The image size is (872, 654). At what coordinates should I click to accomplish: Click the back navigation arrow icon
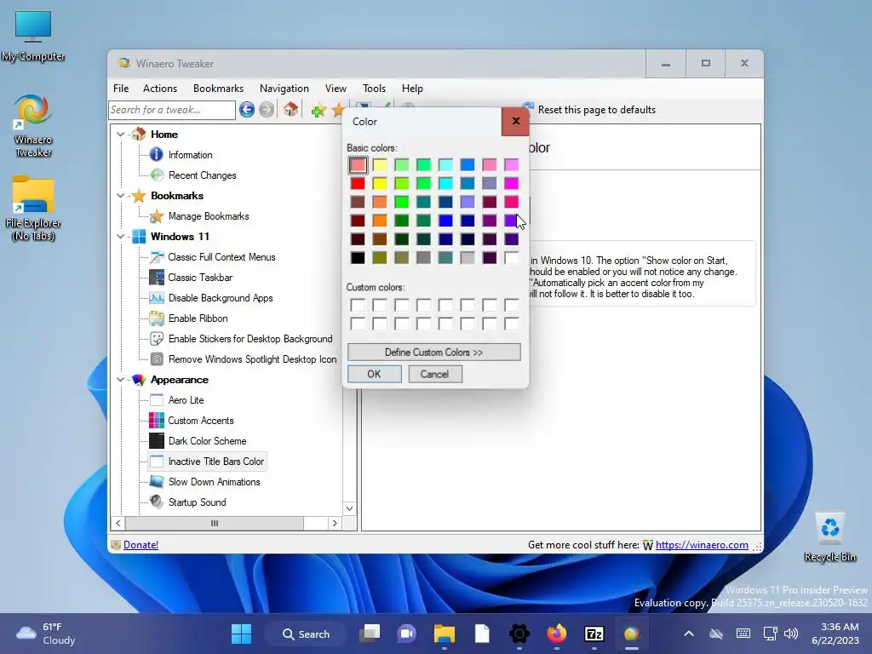(x=247, y=110)
